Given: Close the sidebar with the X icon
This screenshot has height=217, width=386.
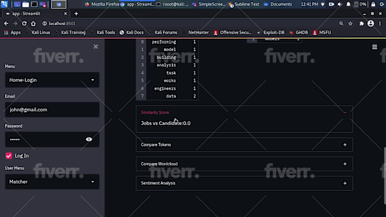Looking at the screenshot, I should tap(96, 47).
